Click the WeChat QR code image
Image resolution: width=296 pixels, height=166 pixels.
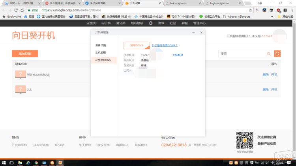click(244, 140)
